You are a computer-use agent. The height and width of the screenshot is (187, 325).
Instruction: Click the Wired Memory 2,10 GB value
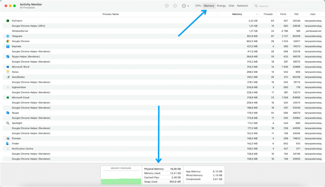pos(218,175)
